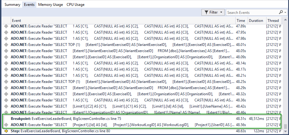Sort by the Time column header

point(241,20)
